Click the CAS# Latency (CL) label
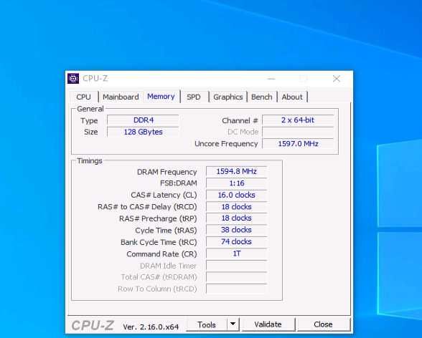The height and width of the screenshot is (338, 422). [164, 195]
